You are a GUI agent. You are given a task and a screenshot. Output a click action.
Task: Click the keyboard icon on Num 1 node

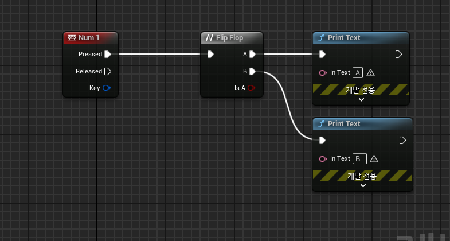(72, 38)
